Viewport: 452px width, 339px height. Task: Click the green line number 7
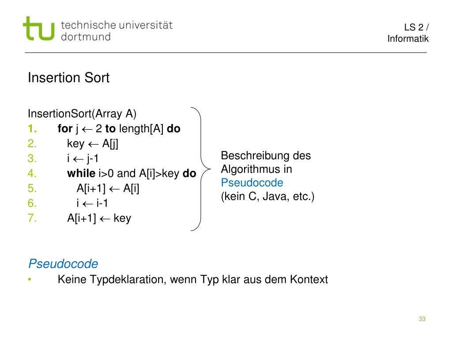[x=32, y=218]
